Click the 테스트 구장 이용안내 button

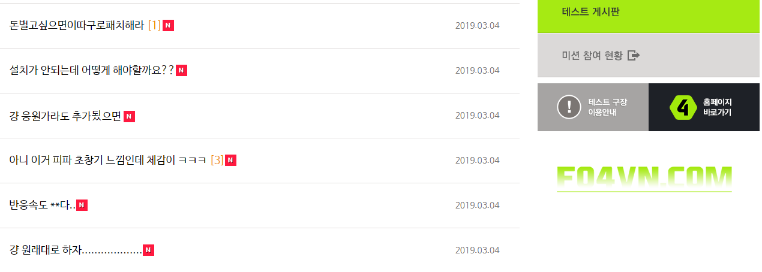[x=593, y=107]
